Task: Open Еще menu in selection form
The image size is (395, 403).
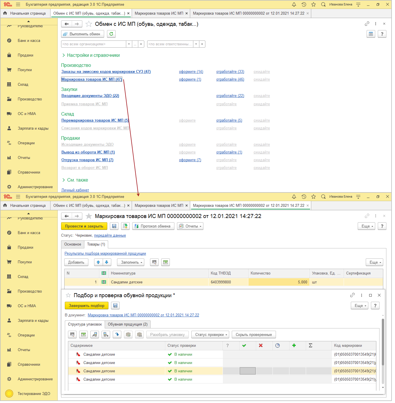Action: pyautogui.click(x=359, y=305)
